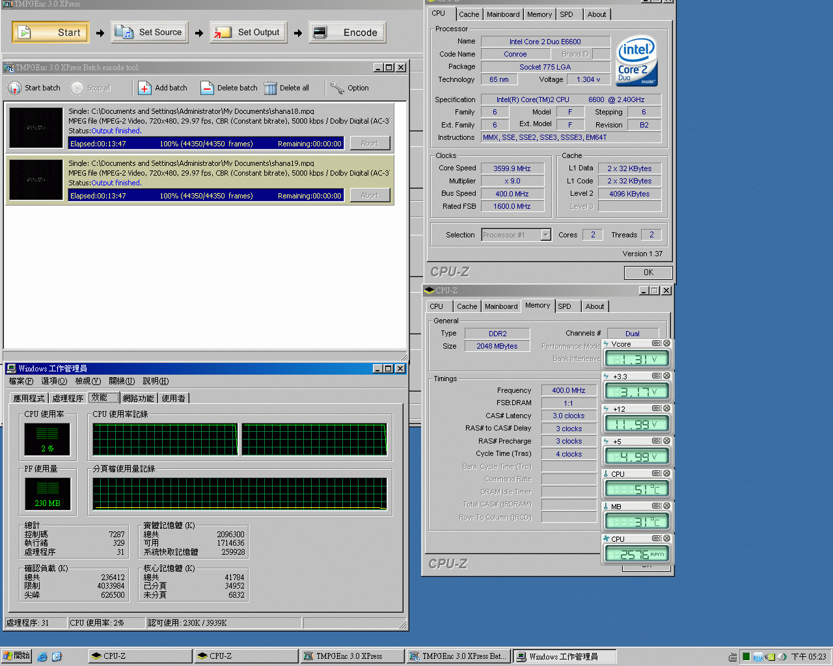The height and width of the screenshot is (666, 833).
Task: Switch to 處理程序 tab in Task Manager
Action: tap(68, 398)
